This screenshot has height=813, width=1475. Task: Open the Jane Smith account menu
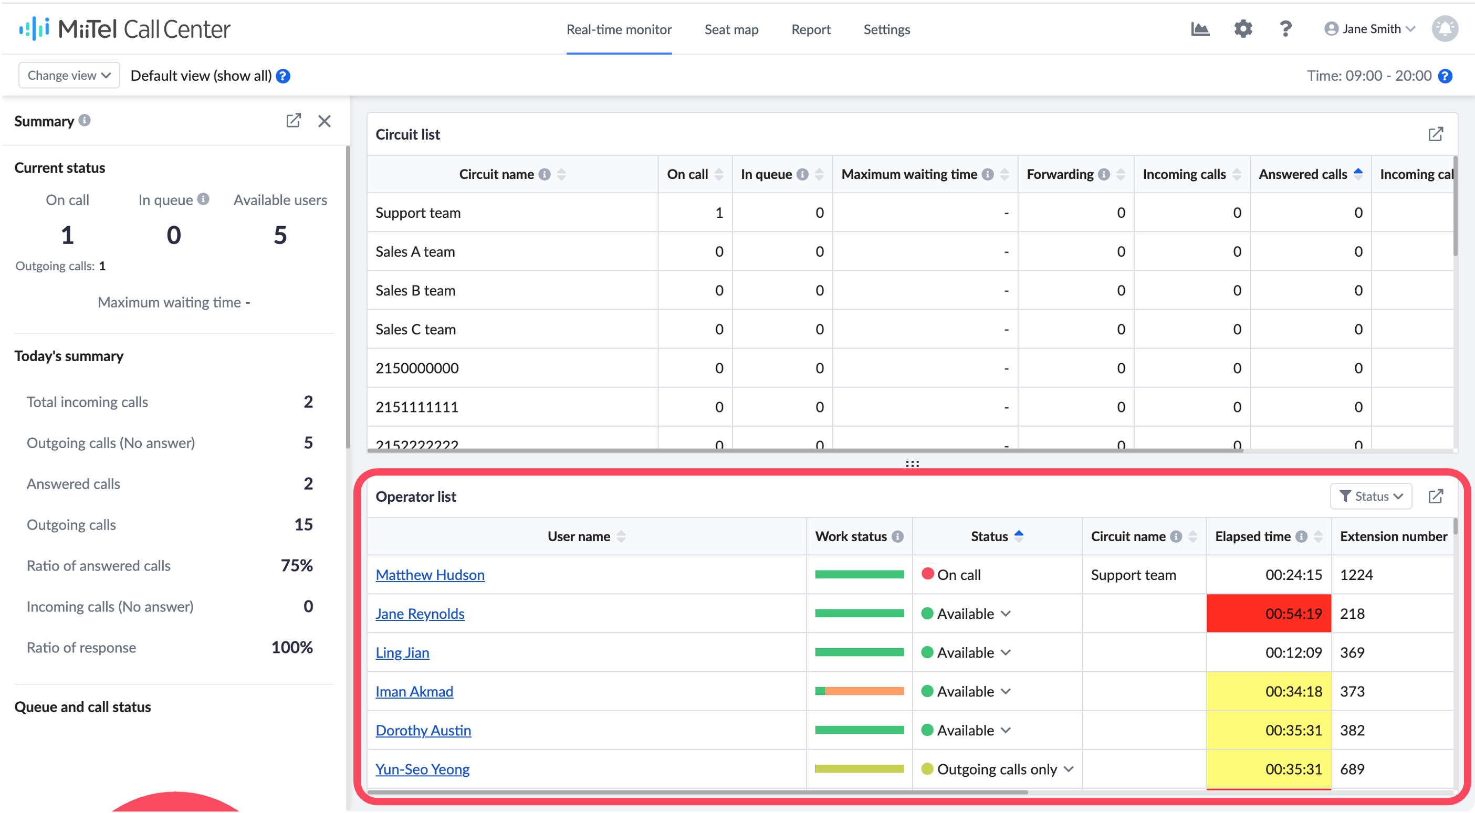(1369, 29)
